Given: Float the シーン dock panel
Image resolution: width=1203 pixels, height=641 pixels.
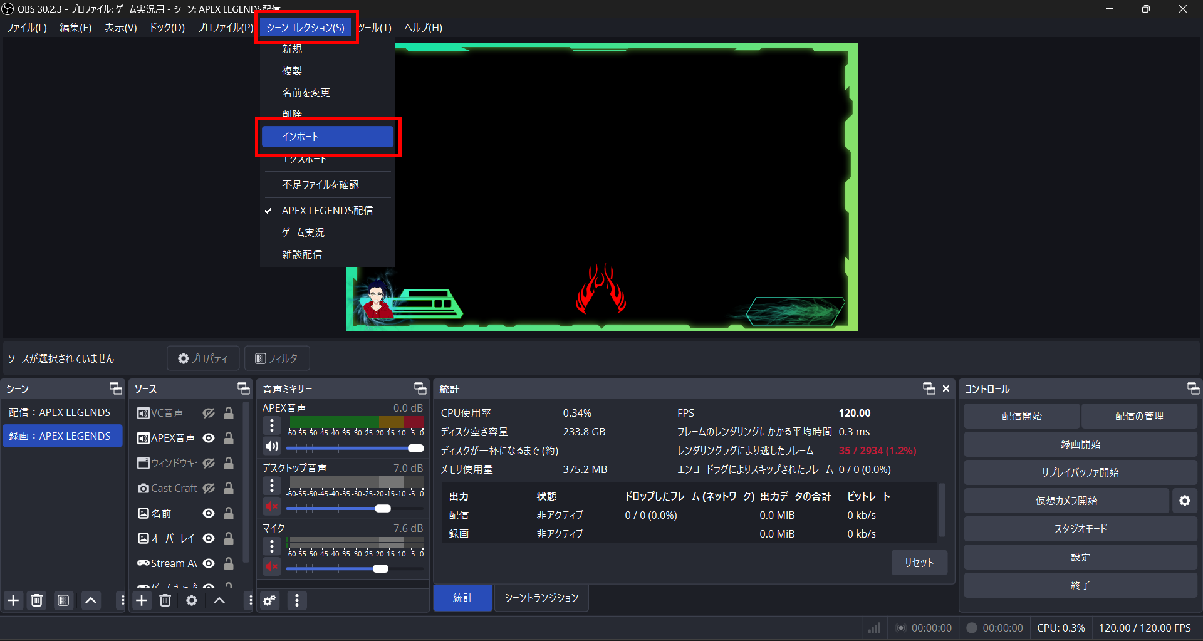Looking at the screenshot, I should click(x=116, y=388).
